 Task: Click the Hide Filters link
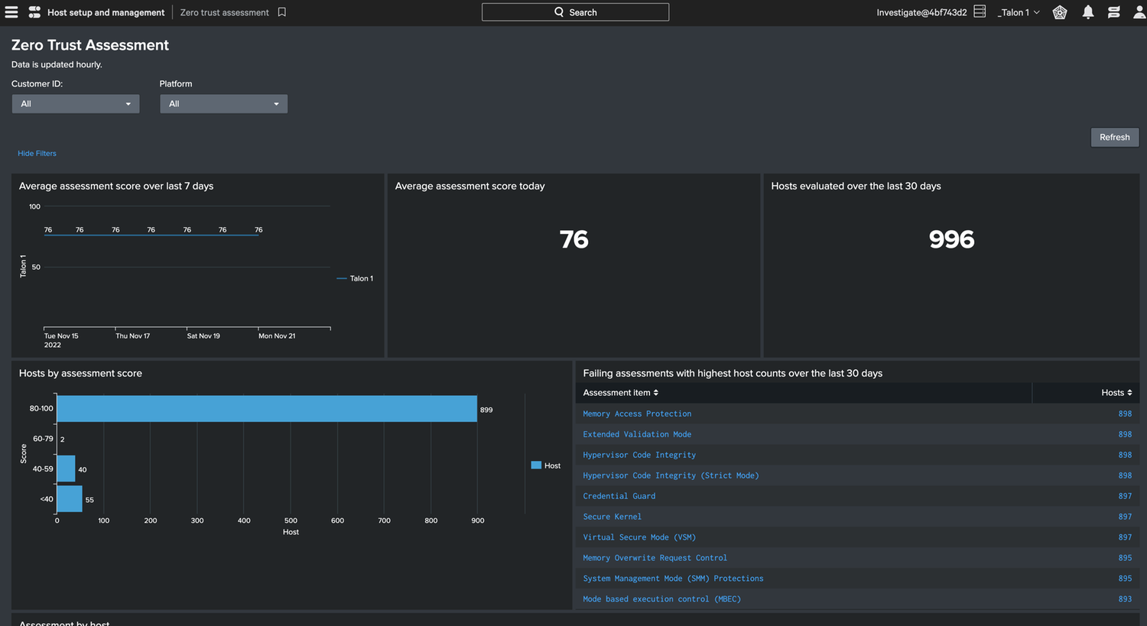click(37, 154)
